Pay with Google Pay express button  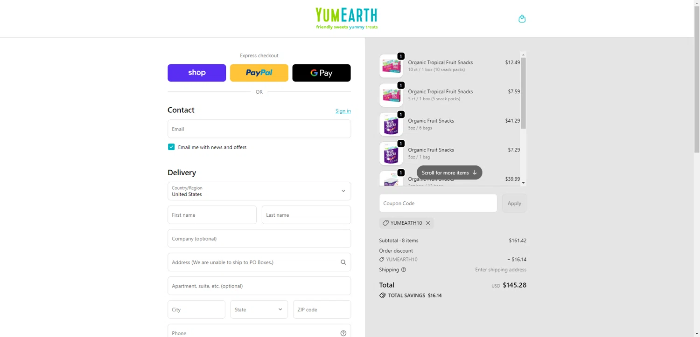pos(322,73)
